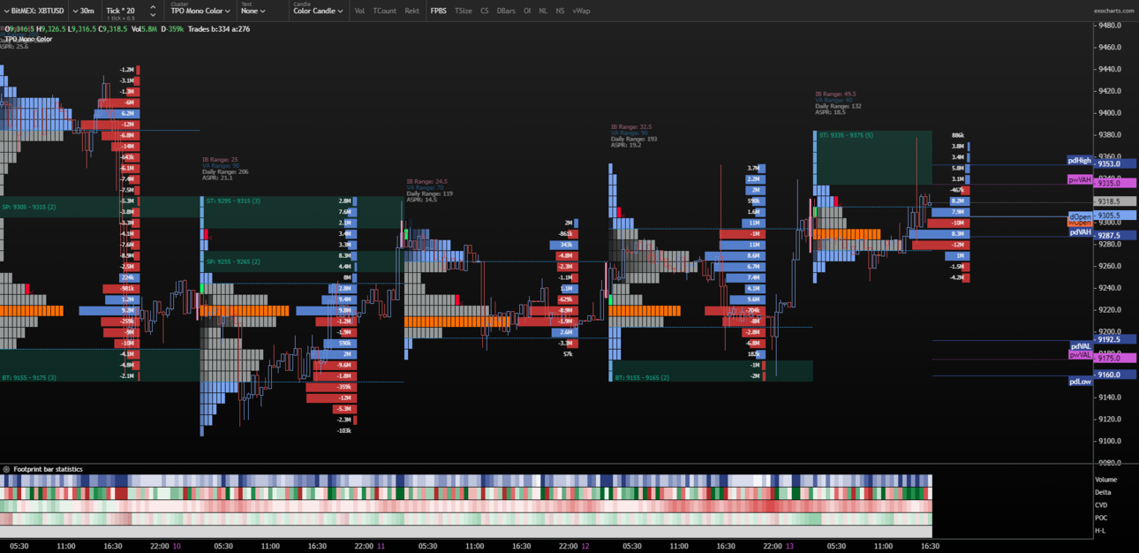Toggle the vWap indicator
1139x553 pixels.
pyautogui.click(x=581, y=11)
